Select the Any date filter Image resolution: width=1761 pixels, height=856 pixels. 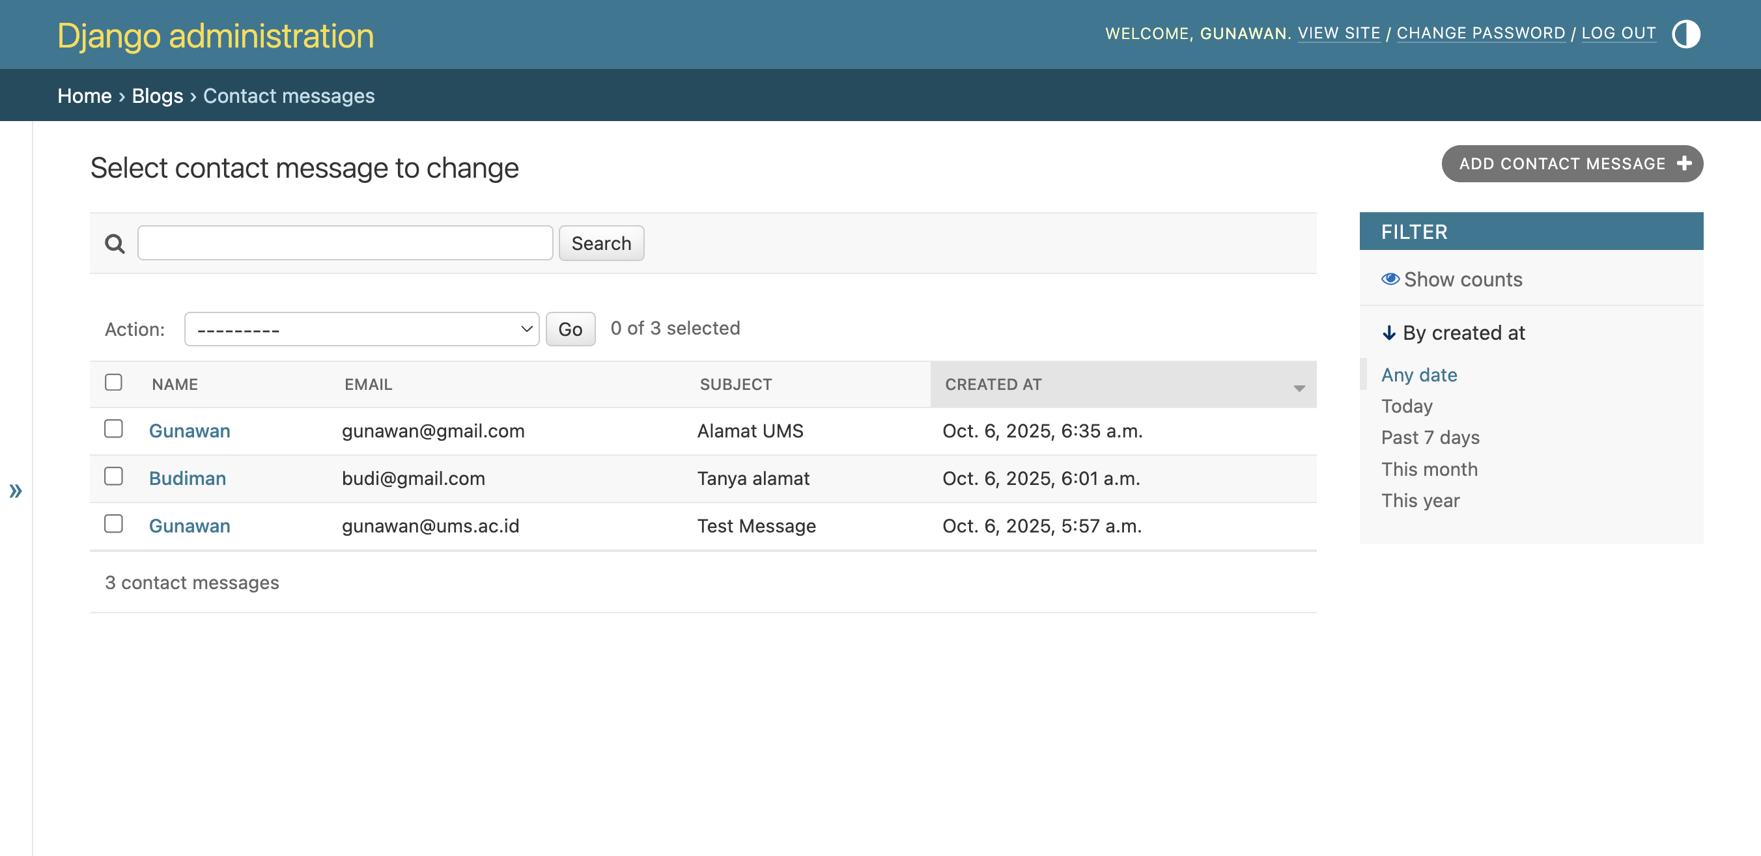(x=1419, y=374)
